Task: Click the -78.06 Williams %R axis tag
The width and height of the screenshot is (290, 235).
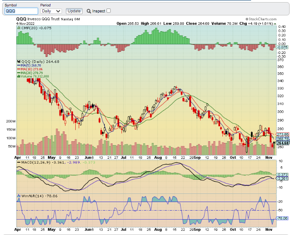Action: point(282,218)
